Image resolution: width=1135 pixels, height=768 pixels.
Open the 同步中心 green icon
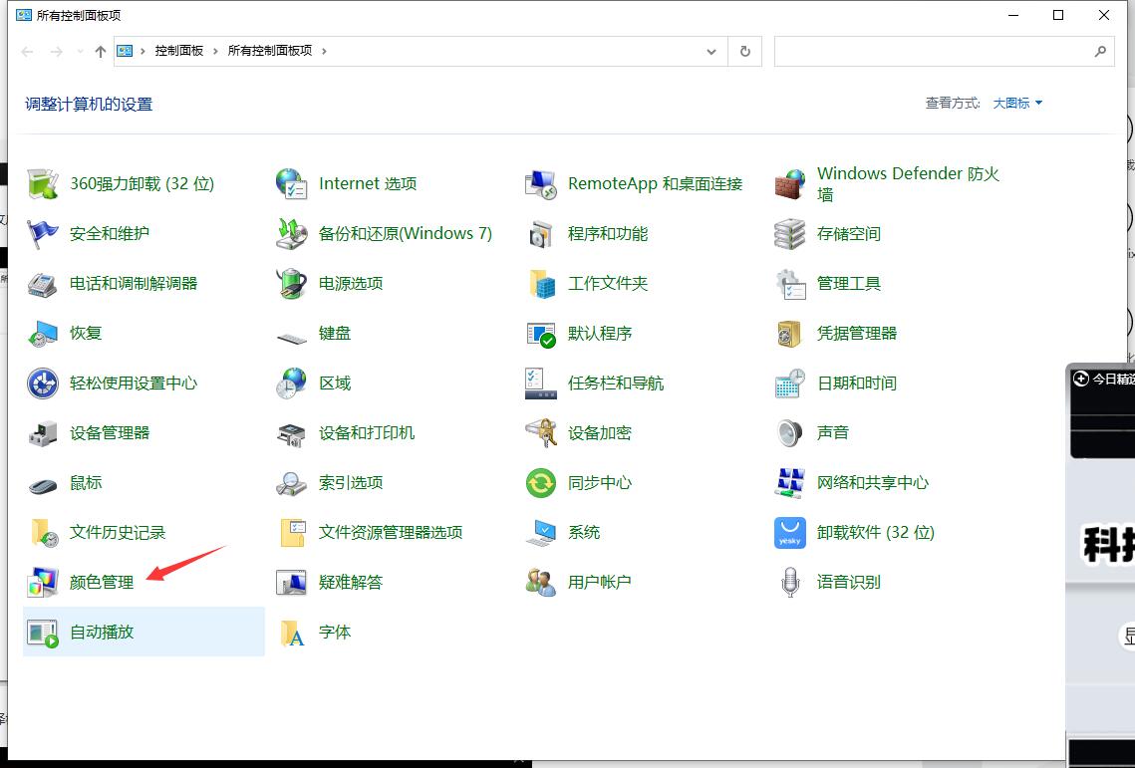(541, 483)
